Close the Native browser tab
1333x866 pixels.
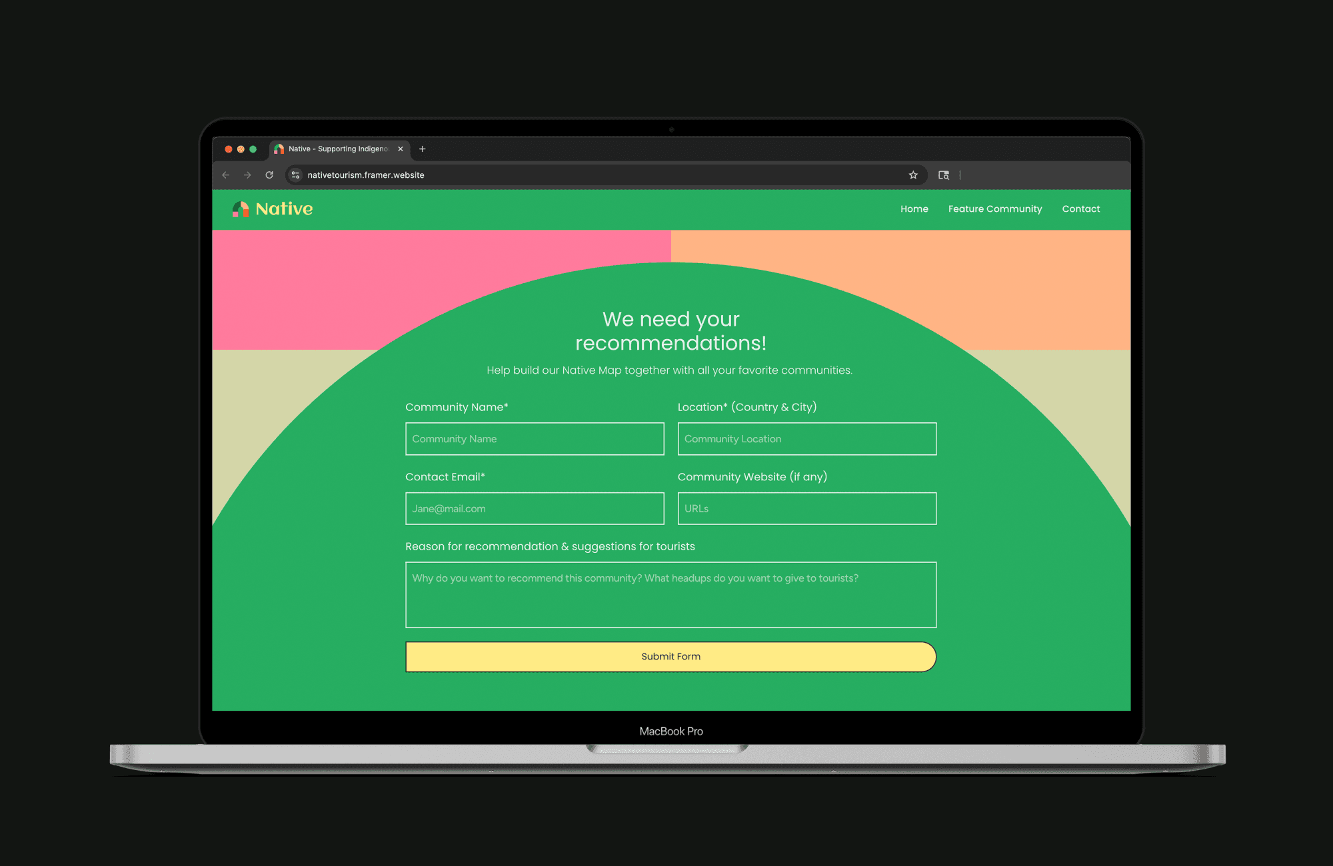click(x=401, y=149)
